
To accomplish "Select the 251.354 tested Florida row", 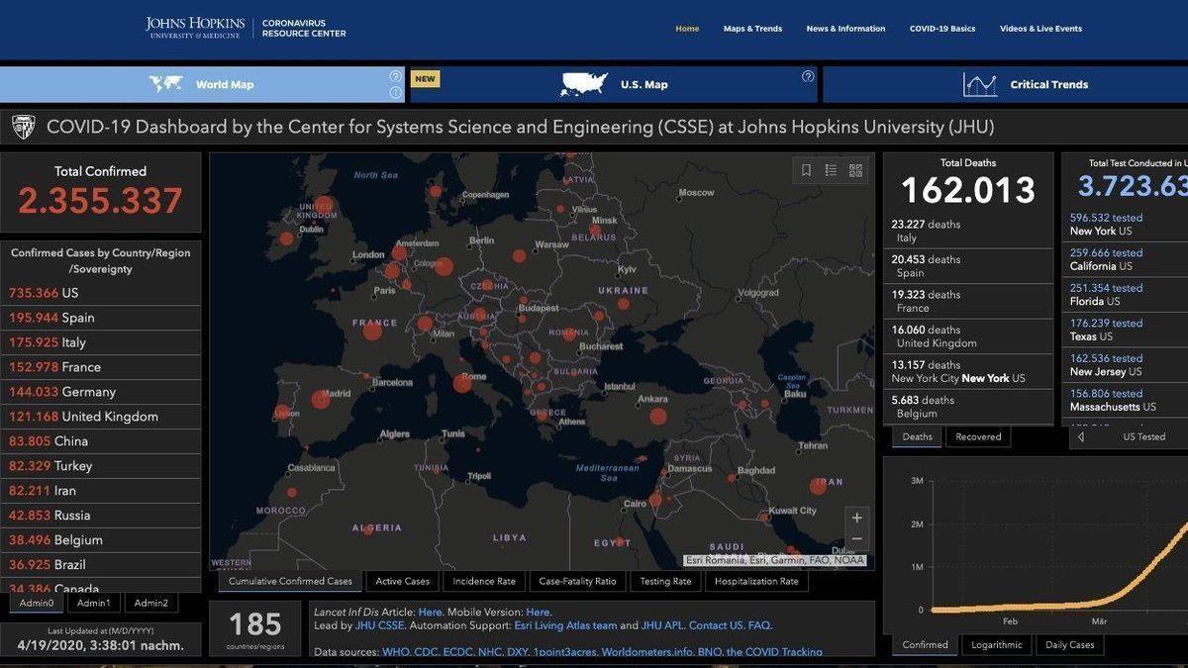I will [x=1126, y=294].
